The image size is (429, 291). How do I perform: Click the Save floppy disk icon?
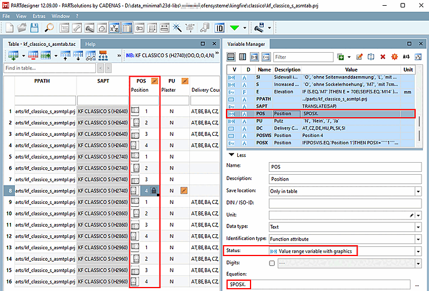tap(34, 27)
